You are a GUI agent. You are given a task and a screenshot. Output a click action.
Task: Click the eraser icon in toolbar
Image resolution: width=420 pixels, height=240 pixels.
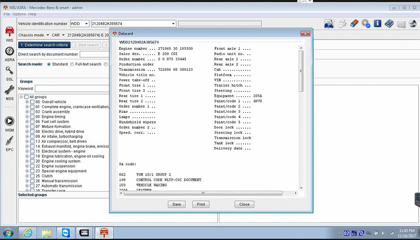pos(353,23)
